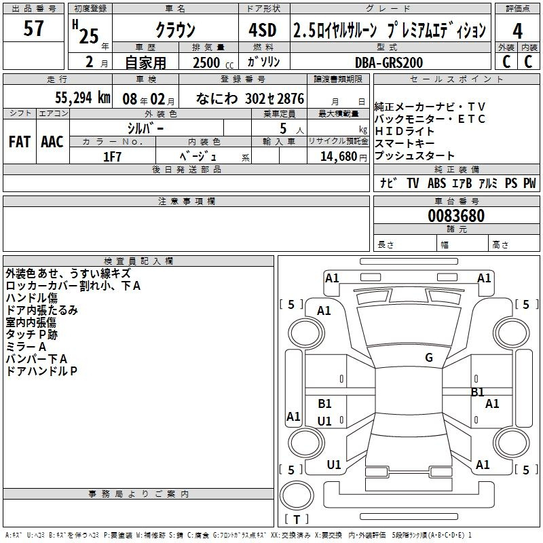Click inspector note ハンドル傷
543x543 pixels.
point(31,298)
